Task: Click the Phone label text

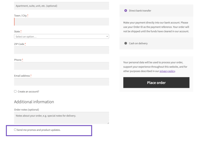Action: pos(18,60)
